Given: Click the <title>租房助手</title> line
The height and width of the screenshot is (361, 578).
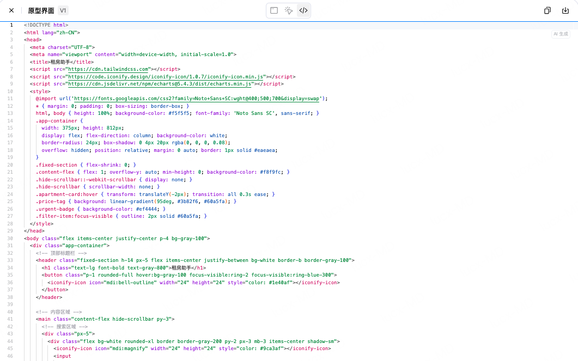Looking at the screenshot, I should (x=62, y=62).
